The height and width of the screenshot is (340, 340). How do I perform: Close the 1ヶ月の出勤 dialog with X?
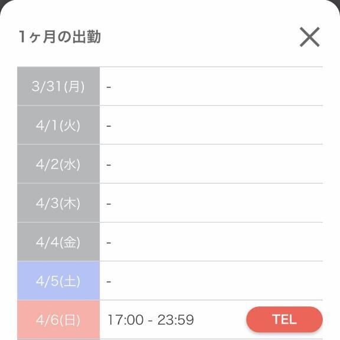309,37
